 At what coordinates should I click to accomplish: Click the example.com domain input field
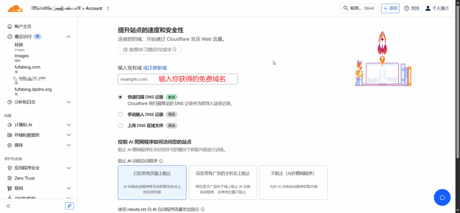(177, 79)
